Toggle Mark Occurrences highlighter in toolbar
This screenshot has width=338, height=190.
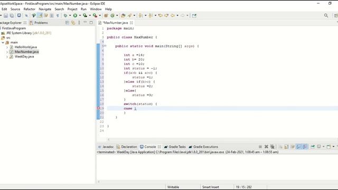pos(40,15)
